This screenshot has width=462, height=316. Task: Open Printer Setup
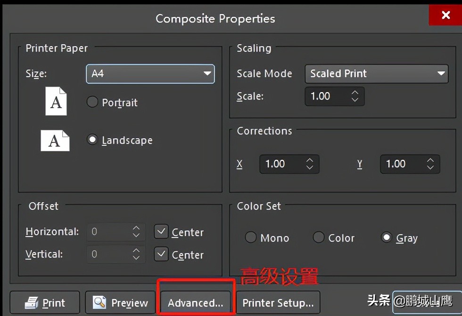pyautogui.click(x=278, y=302)
